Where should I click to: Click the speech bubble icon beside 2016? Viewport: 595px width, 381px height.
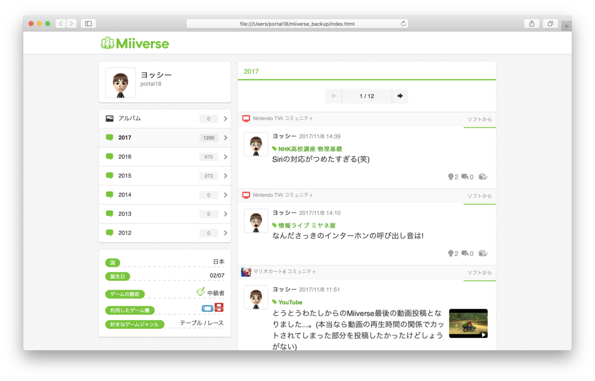click(110, 157)
